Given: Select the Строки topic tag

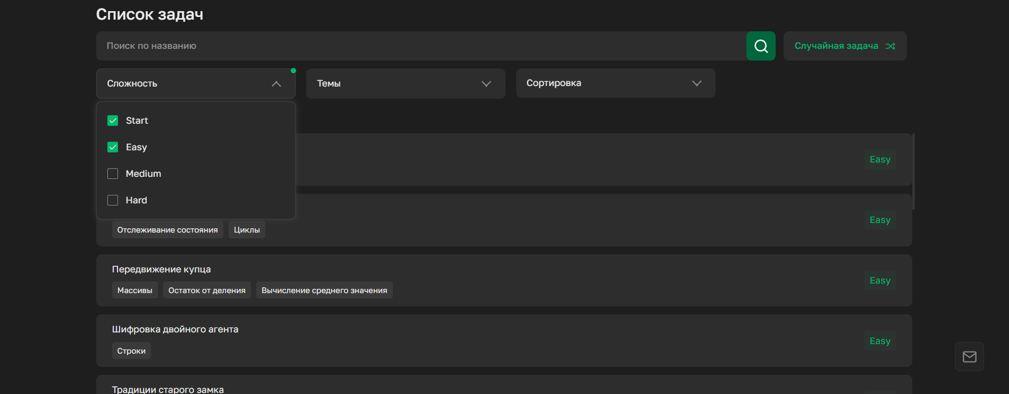Looking at the screenshot, I should tap(131, 351).
